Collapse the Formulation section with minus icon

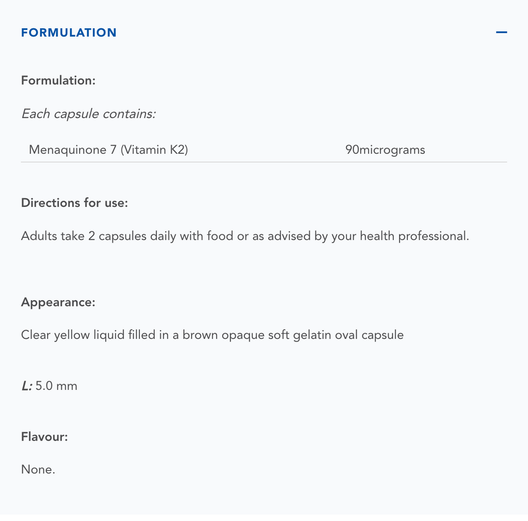click(501, 32)
